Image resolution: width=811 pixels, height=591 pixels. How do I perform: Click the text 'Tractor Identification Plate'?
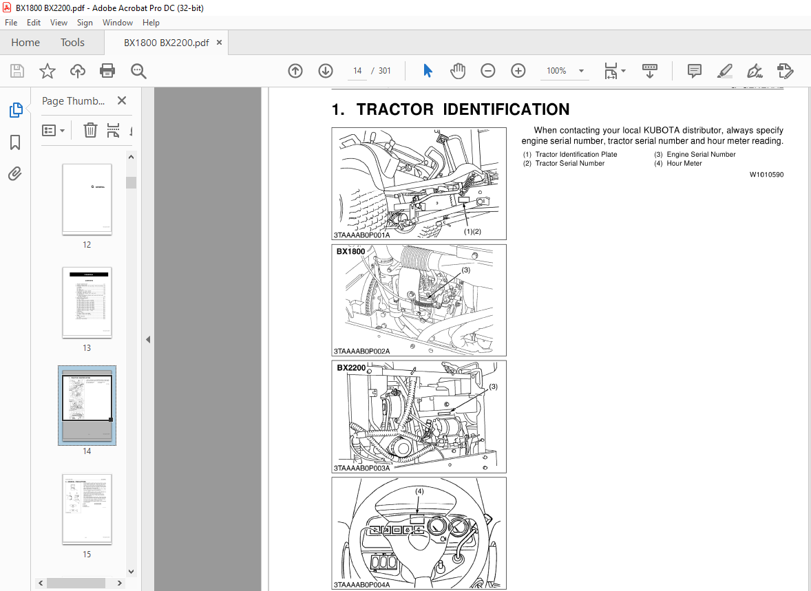(x=576, y=154)
